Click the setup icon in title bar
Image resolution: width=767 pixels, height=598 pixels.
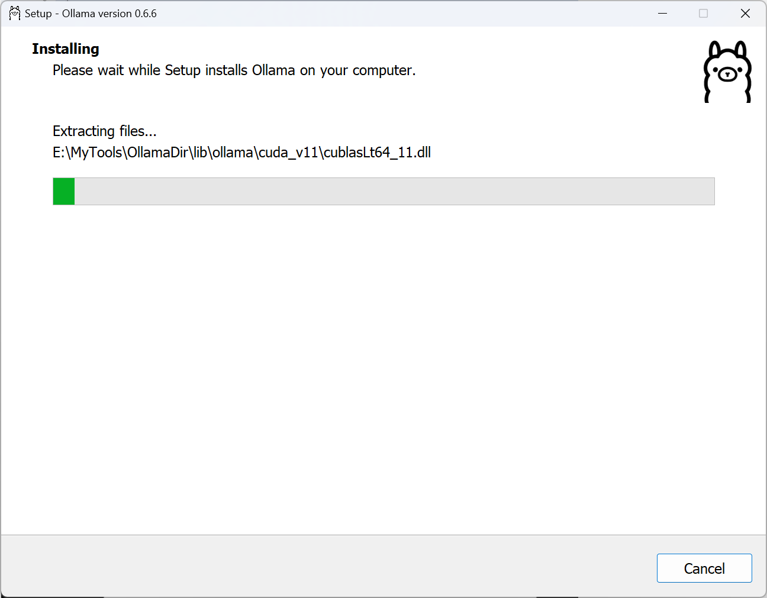coord(14,13)
